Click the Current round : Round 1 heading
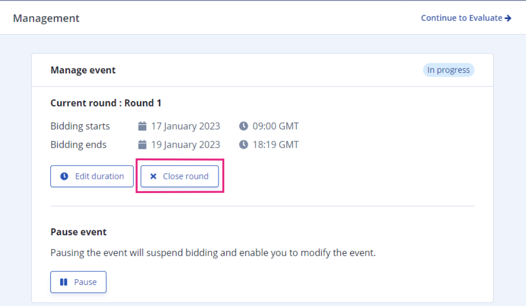Viewport: 526px width, 306px height. click(106, 103)
